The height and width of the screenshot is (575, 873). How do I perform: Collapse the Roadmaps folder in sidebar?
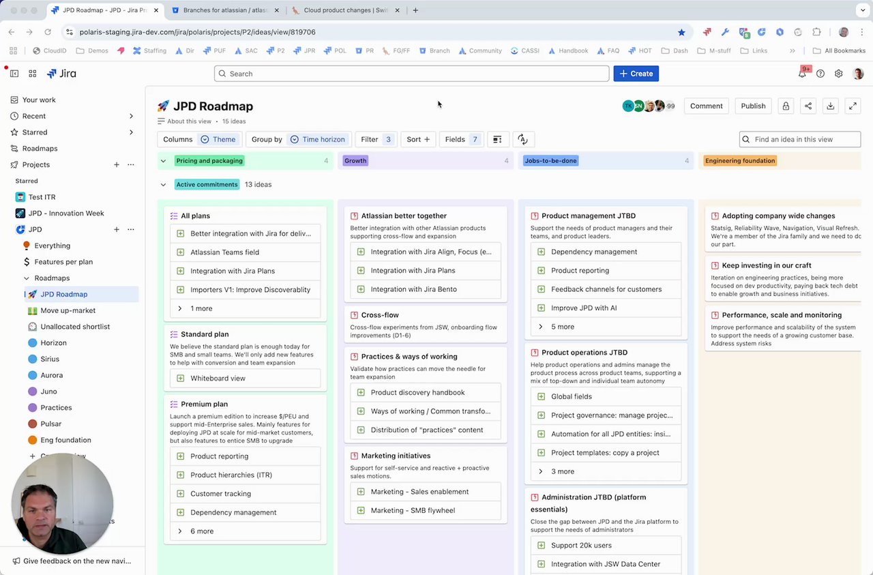27,278
